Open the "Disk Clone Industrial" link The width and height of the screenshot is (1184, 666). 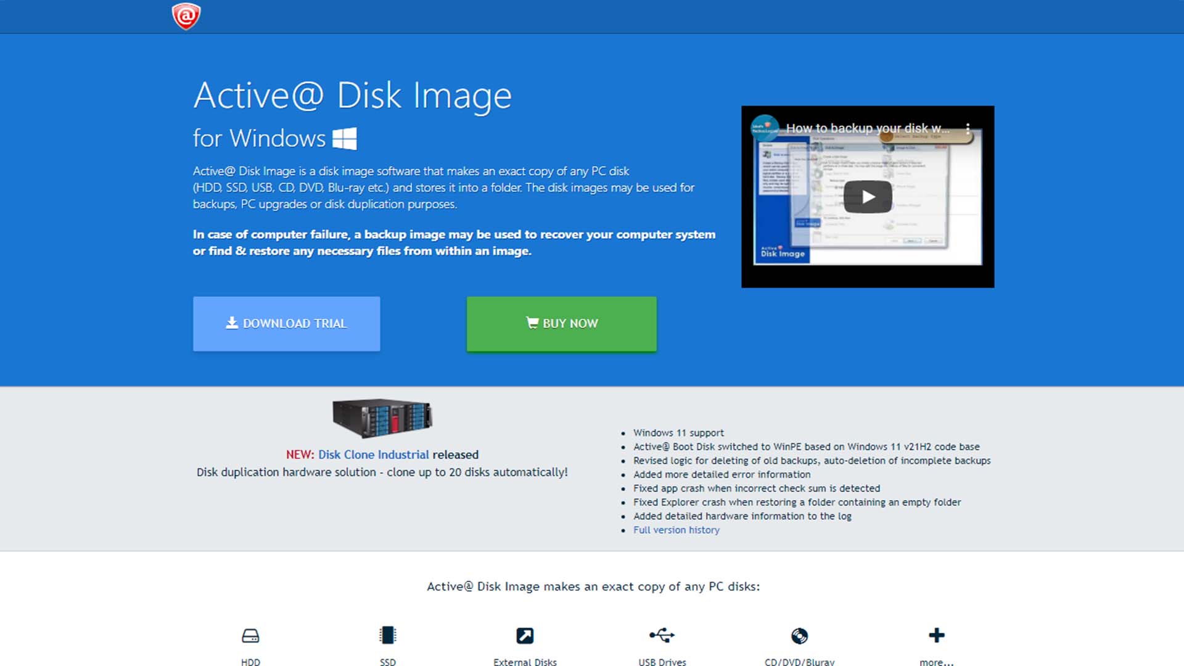click(372, 454)
